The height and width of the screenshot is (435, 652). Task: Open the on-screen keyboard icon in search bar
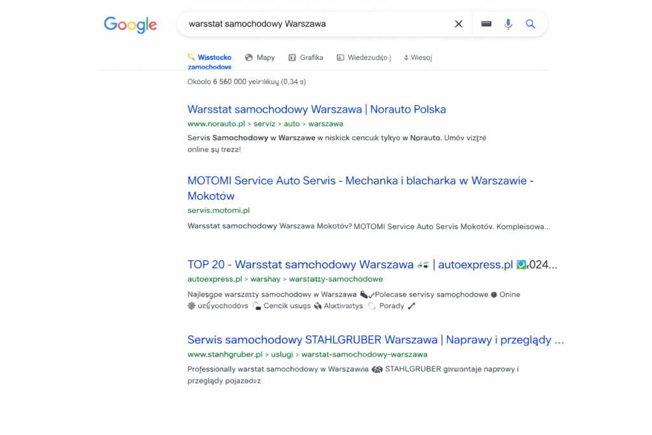tap(486, 24)
